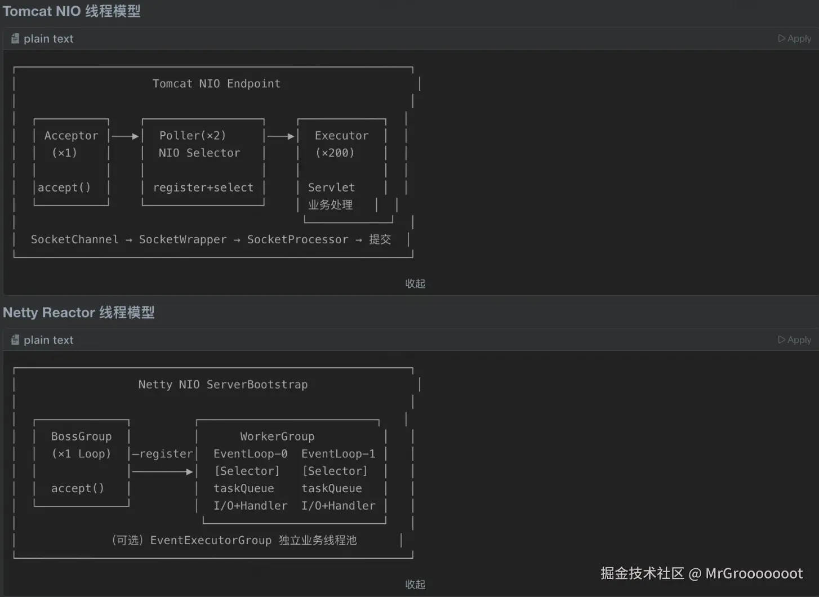Click the "Executor" label

point(342,136)
